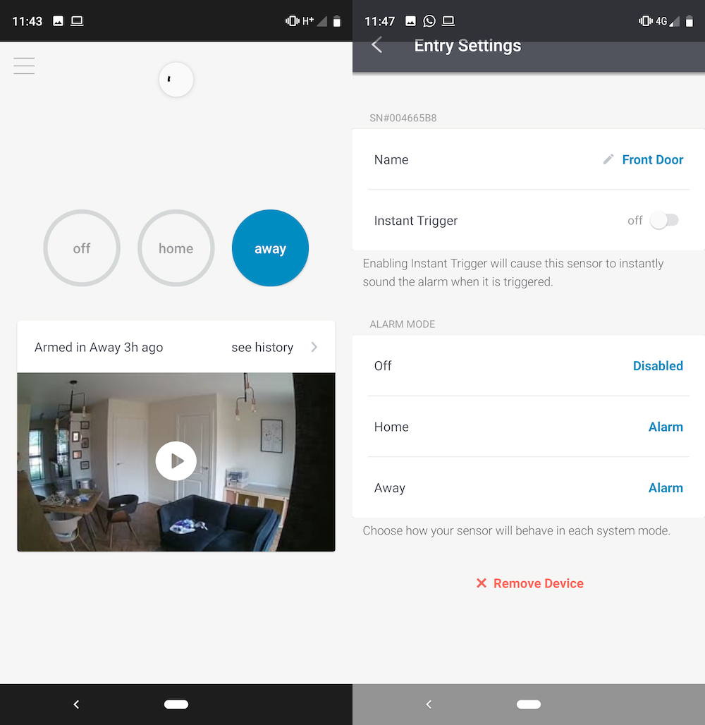Open the hamburger menu
This screenshot has width=705, height=725.
point(24,66)
